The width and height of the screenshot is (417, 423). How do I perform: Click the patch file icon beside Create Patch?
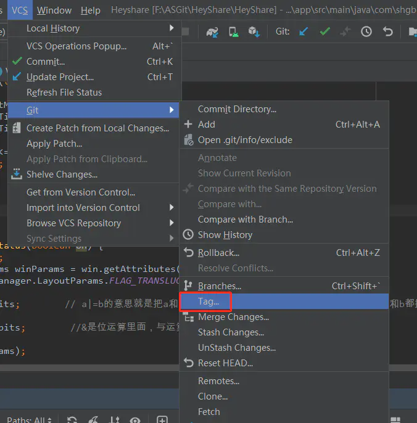coord(17,128)
